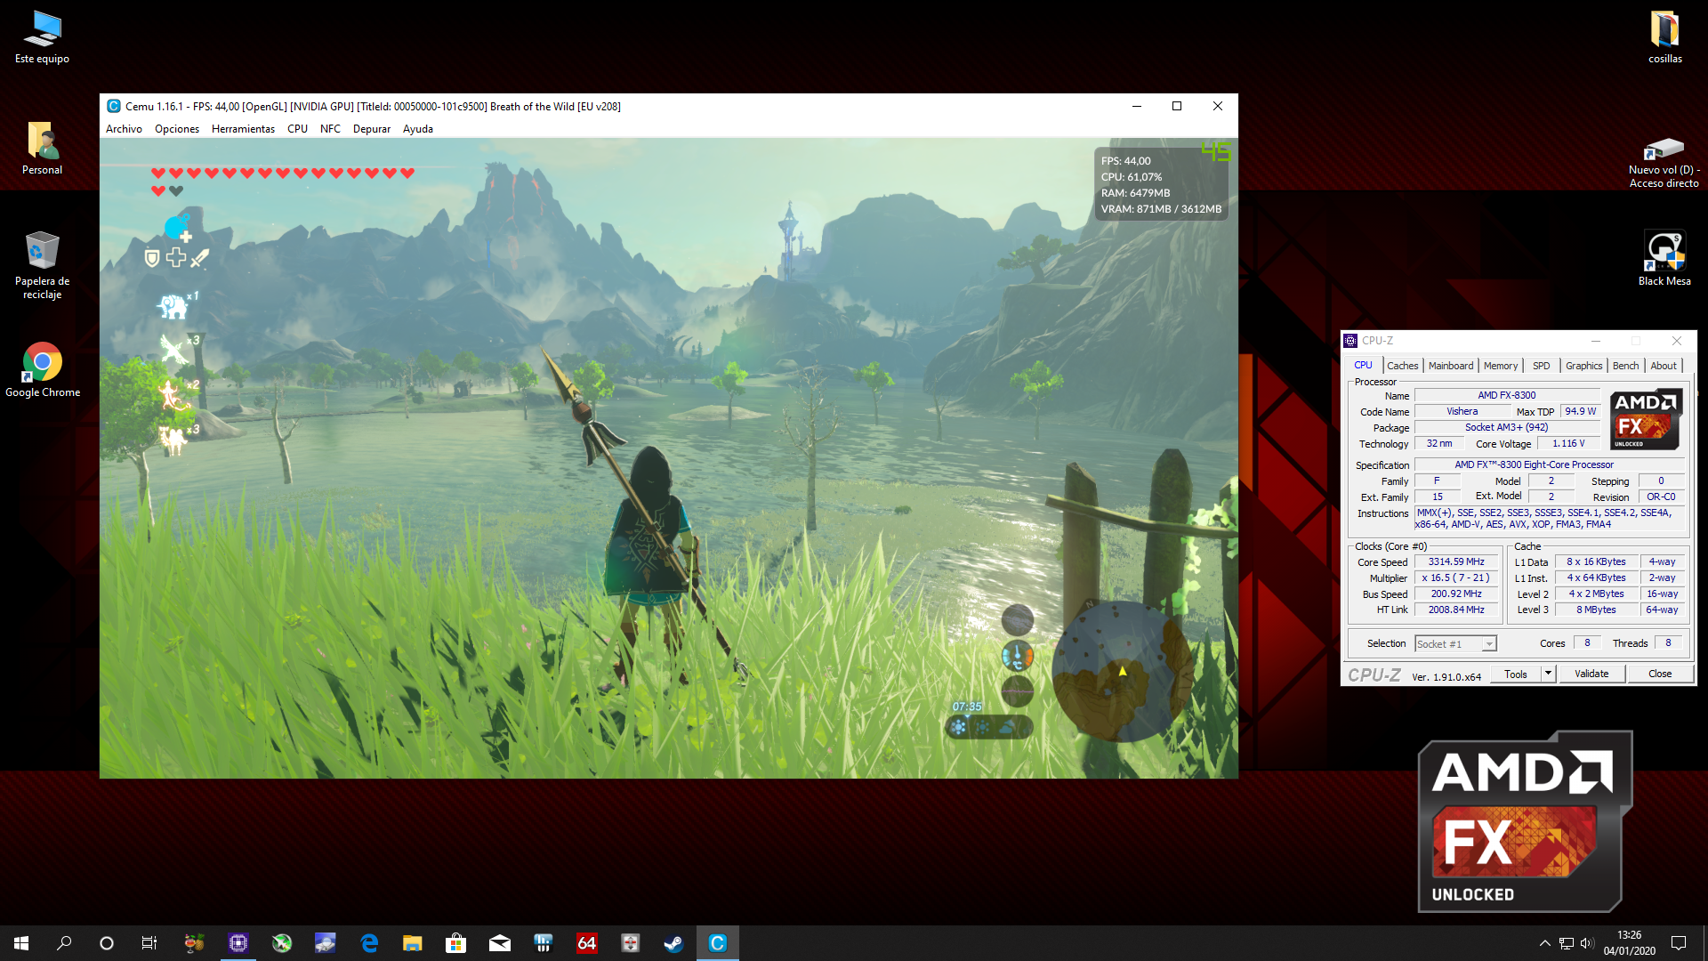
Task: Open the Herramientas menu in Cemu
Action: 243,129
